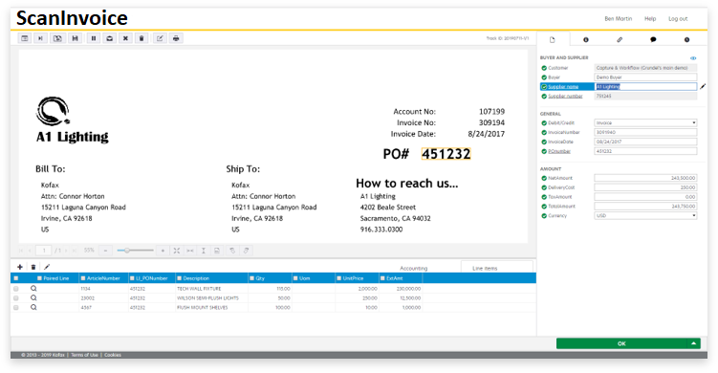The width and height of the screenshot is (718, 373).
Task: Select radio button for FLUSH MOUNT SHELVES row
Action: pos(16,307)
